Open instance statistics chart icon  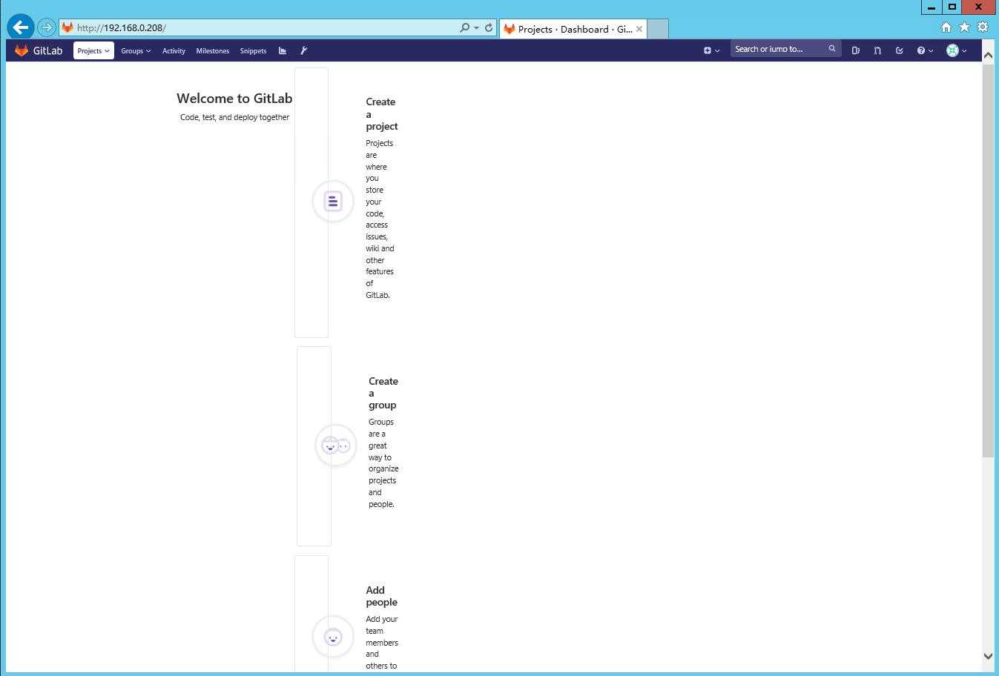click(283, 50)
